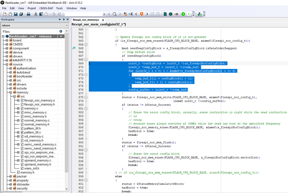Redo the last edit
The width and height of the screenshot is (288, 193).
(x=59, y=14)
